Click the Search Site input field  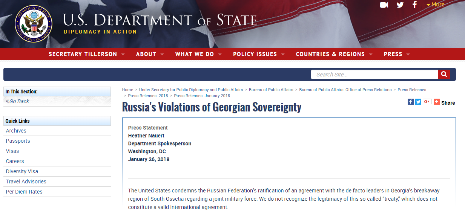[374, 75]
